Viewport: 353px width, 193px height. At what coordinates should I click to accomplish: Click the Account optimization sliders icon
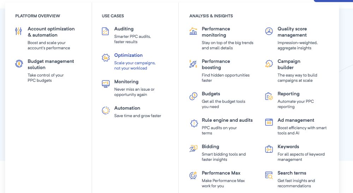[x=18, y=31]
